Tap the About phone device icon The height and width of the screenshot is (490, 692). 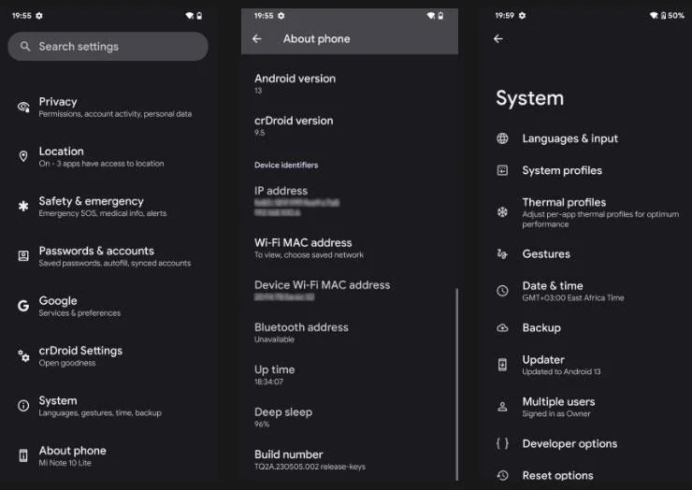(23, 455)
